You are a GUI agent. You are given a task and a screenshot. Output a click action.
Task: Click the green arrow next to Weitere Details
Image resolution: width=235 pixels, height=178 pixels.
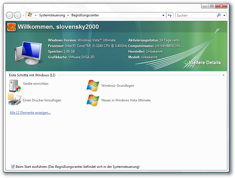tap(186, 63)
